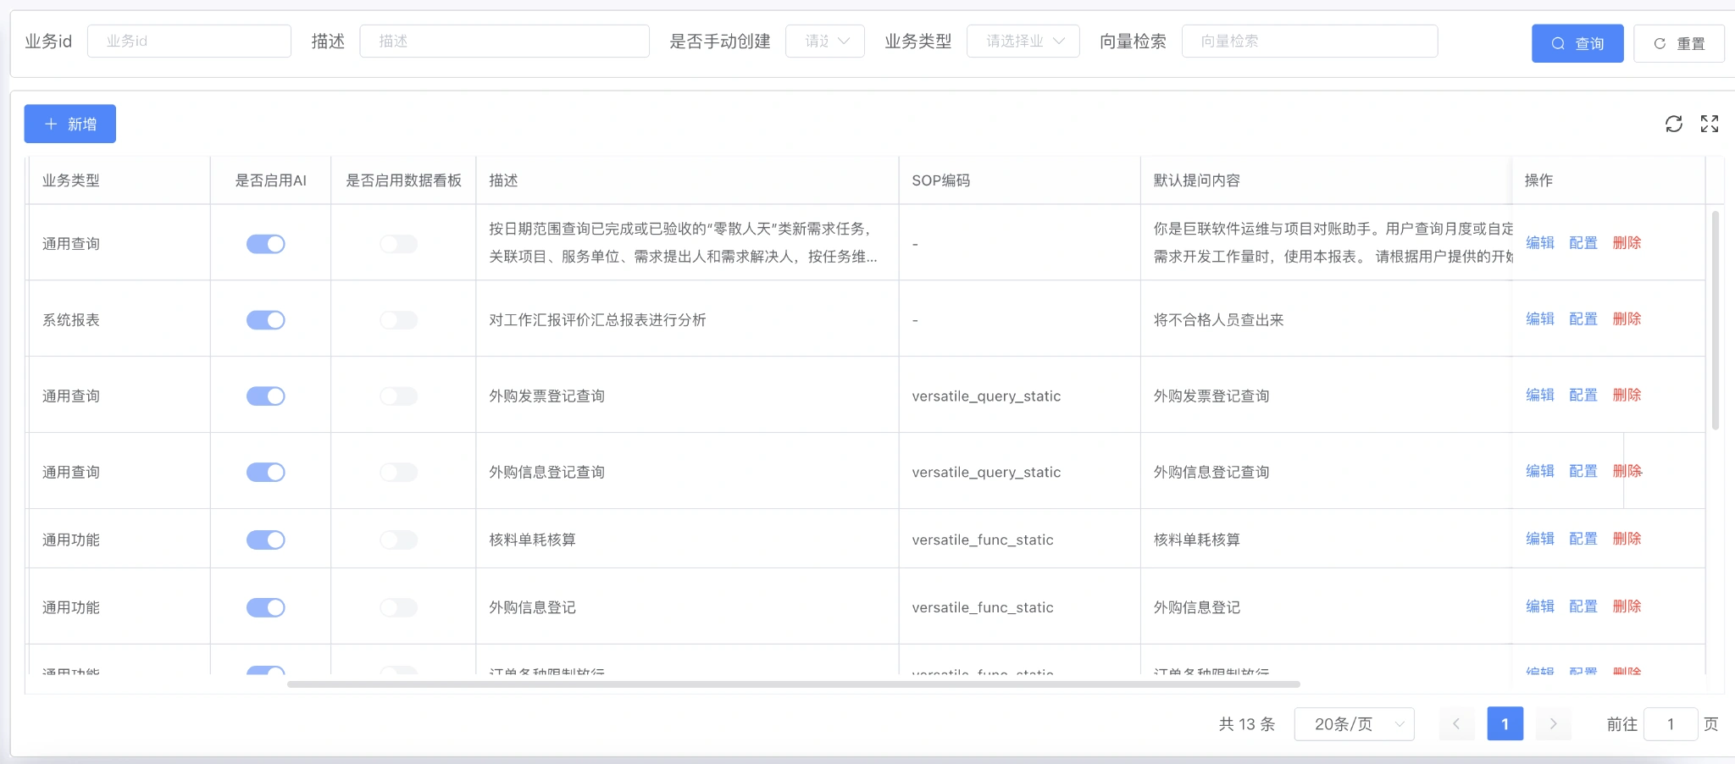This screenshot has width=1735, height=764.
Task: Click 删除 for the 核料单耗核算 row
Action: click(x=1627, y=539)
